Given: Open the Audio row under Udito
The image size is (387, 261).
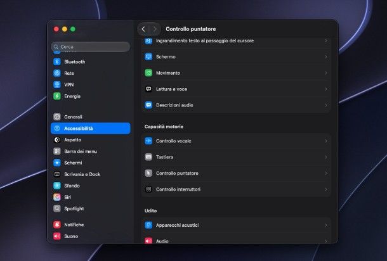Looking at the screenshot, I should [236, 239].
